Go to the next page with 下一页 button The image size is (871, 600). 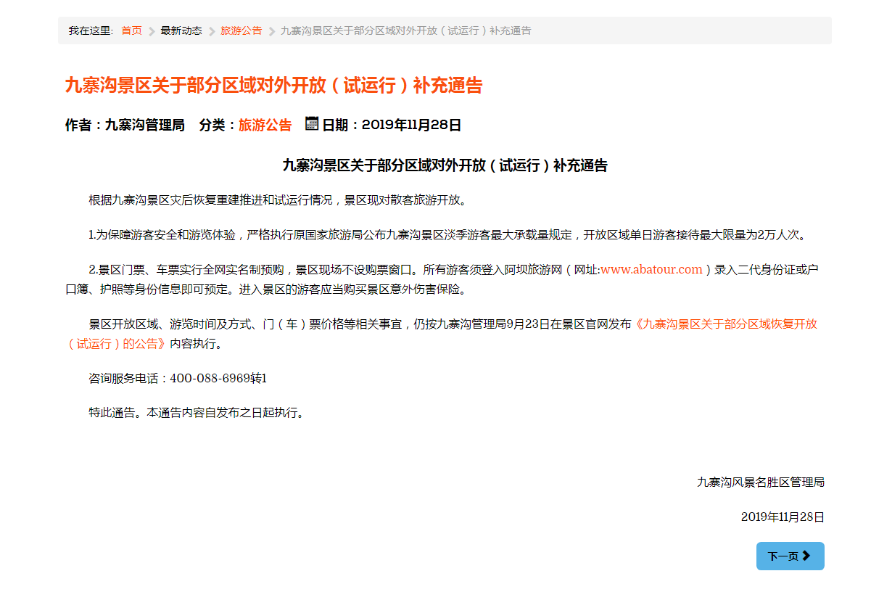click(790, 556)
